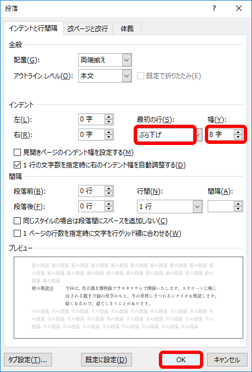This screenshot has height=372, width=252.
Task: Increase the 左 indent spinner up arrow
Action: [x=109, y=117]
